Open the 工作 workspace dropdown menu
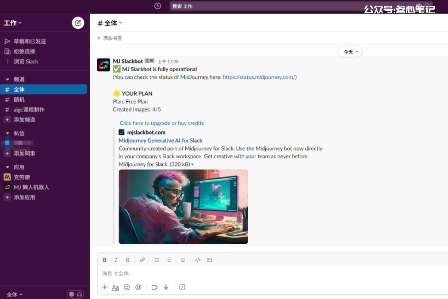 click(12, 23)
